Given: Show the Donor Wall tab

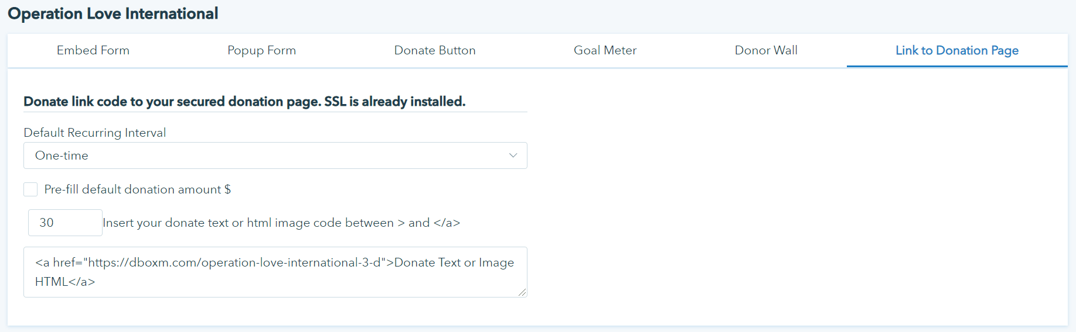Looking at the screenshot, I should pyautogui.click(x=766, y=50).
